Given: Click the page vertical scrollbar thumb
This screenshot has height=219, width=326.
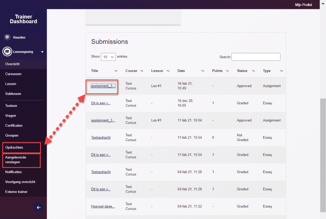Looking at the screenshot, I should 323,155.
